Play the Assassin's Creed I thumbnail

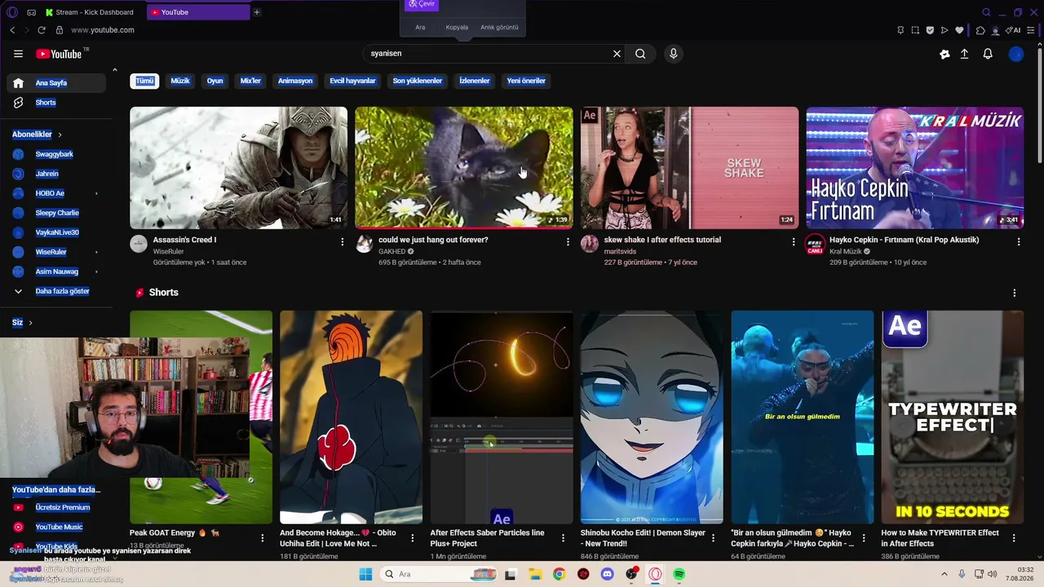coord(238,168)
